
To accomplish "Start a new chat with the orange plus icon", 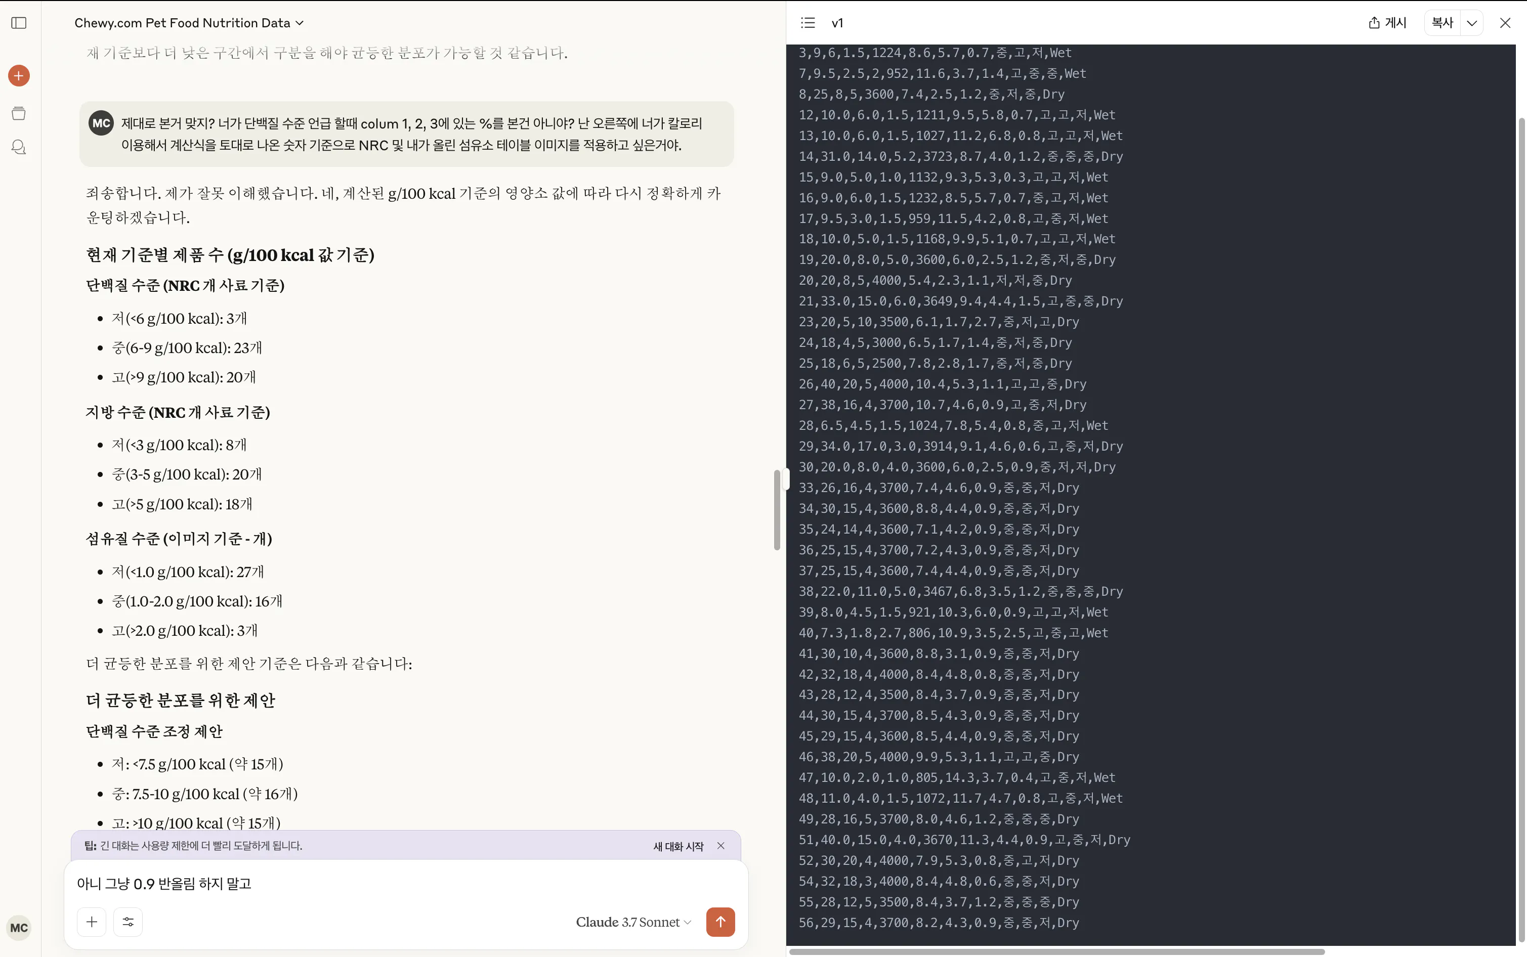I will 19,76.
